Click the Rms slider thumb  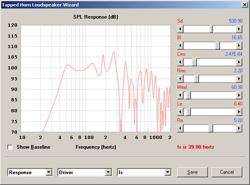[x=197, y=79]
